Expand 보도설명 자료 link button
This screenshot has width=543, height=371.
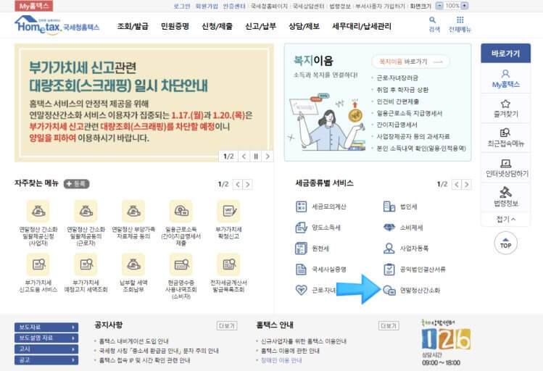pyautogui.click(x=46, y=338)
